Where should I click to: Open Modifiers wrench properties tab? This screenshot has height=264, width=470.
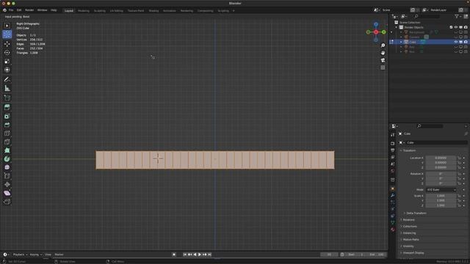[x=393, y=195]
